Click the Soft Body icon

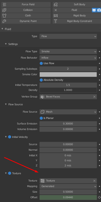click(x=56, y=5)
